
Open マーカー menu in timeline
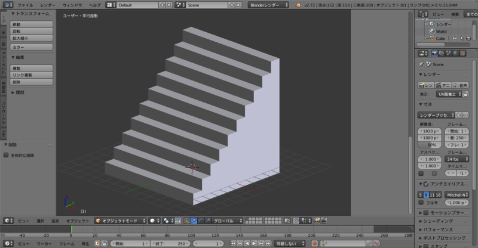coord(44,244)
